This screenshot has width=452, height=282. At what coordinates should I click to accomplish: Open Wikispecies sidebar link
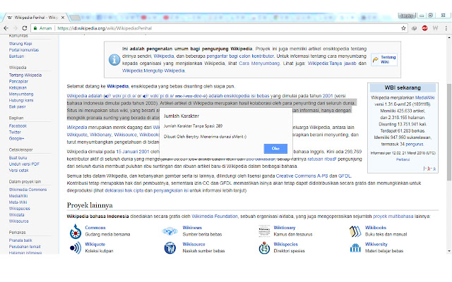[19, 209]
